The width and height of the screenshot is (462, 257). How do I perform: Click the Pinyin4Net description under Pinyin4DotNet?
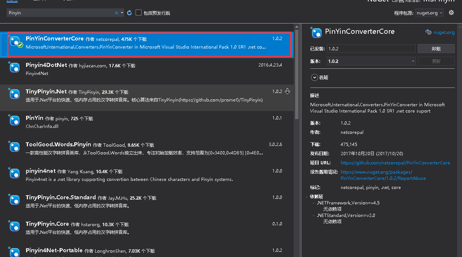tap(37, 74)
